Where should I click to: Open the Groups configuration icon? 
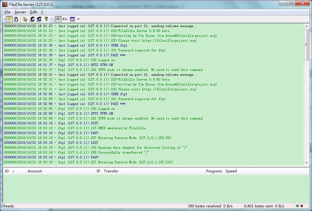pos(39,19)
